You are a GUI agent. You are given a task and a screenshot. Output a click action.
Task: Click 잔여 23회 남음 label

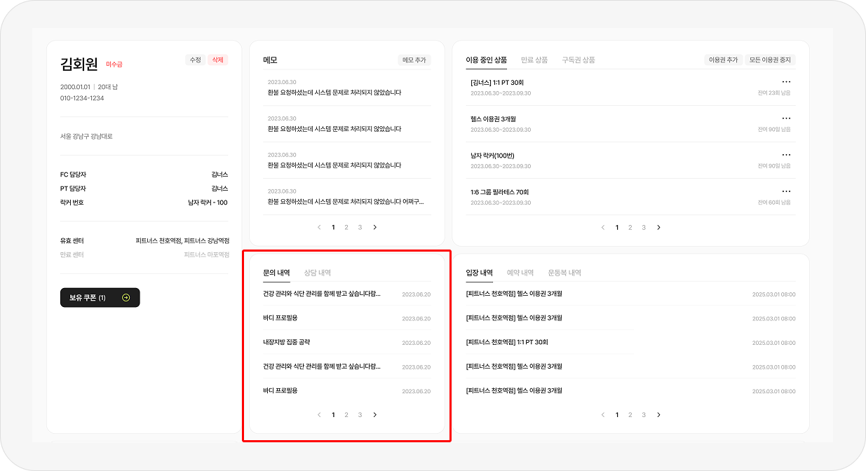774,93
